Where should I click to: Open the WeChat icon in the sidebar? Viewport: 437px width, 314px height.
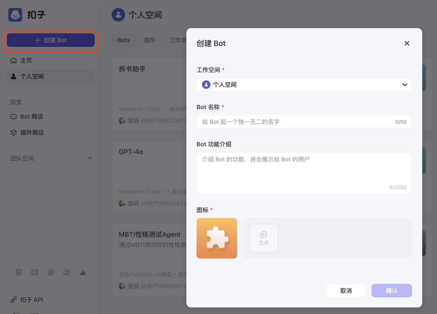coord(67,272)
